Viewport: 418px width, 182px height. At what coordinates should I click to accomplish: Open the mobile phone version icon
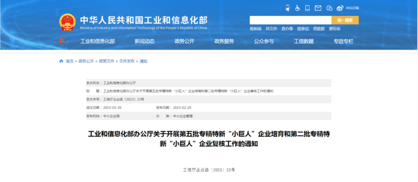coord(308,8)
